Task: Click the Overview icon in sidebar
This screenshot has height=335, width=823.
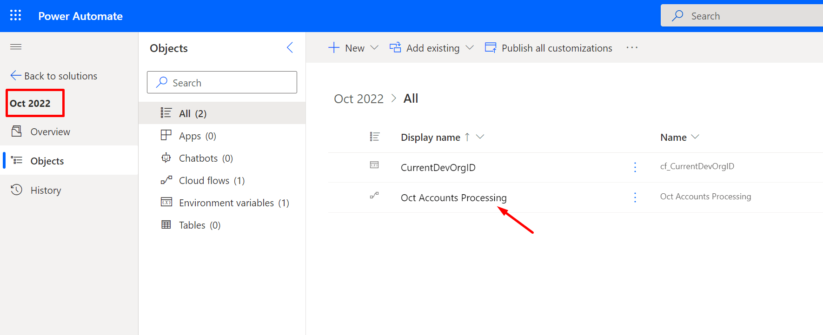Action: point(17,131)
